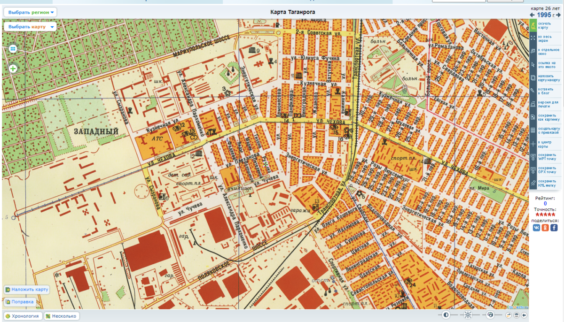564x322 pixels.
Task: Click the picture icon beside 'сохранить как картинку'
Action: 533,117
